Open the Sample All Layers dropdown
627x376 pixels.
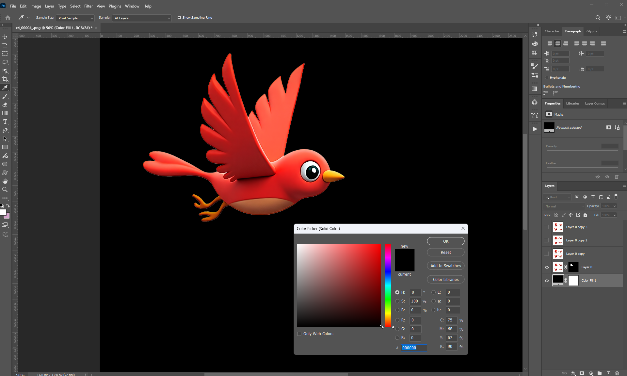142,18
